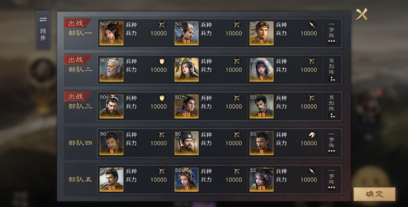408x207 pixels.
Task: Click the spear troop icon in 部队一
Action: (312, 24)
